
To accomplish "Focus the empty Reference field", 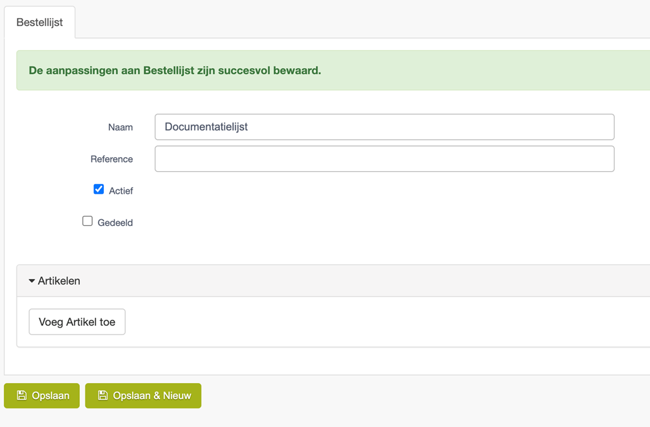I will click(384, 159).
